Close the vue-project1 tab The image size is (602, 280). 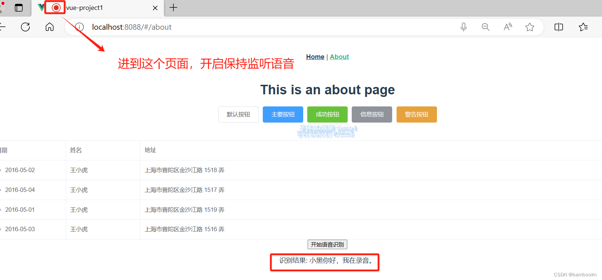click(x=155, y=8)
